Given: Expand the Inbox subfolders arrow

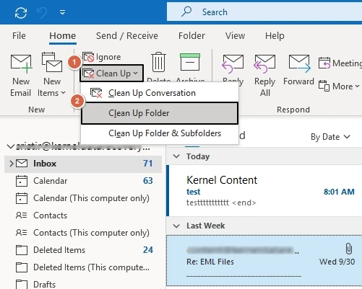Looking at the screenshot, I should 11,164.
